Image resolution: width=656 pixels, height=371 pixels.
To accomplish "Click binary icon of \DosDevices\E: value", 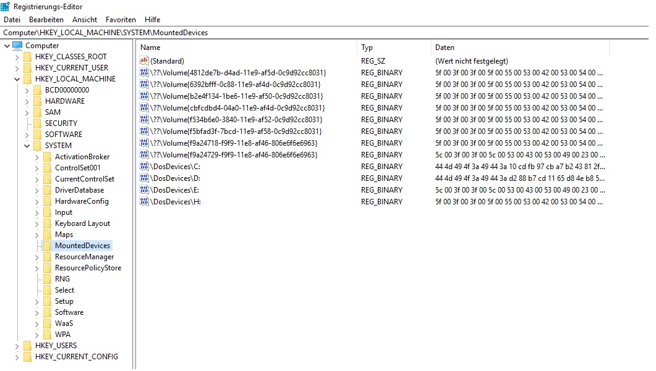I will click(144, 190).
